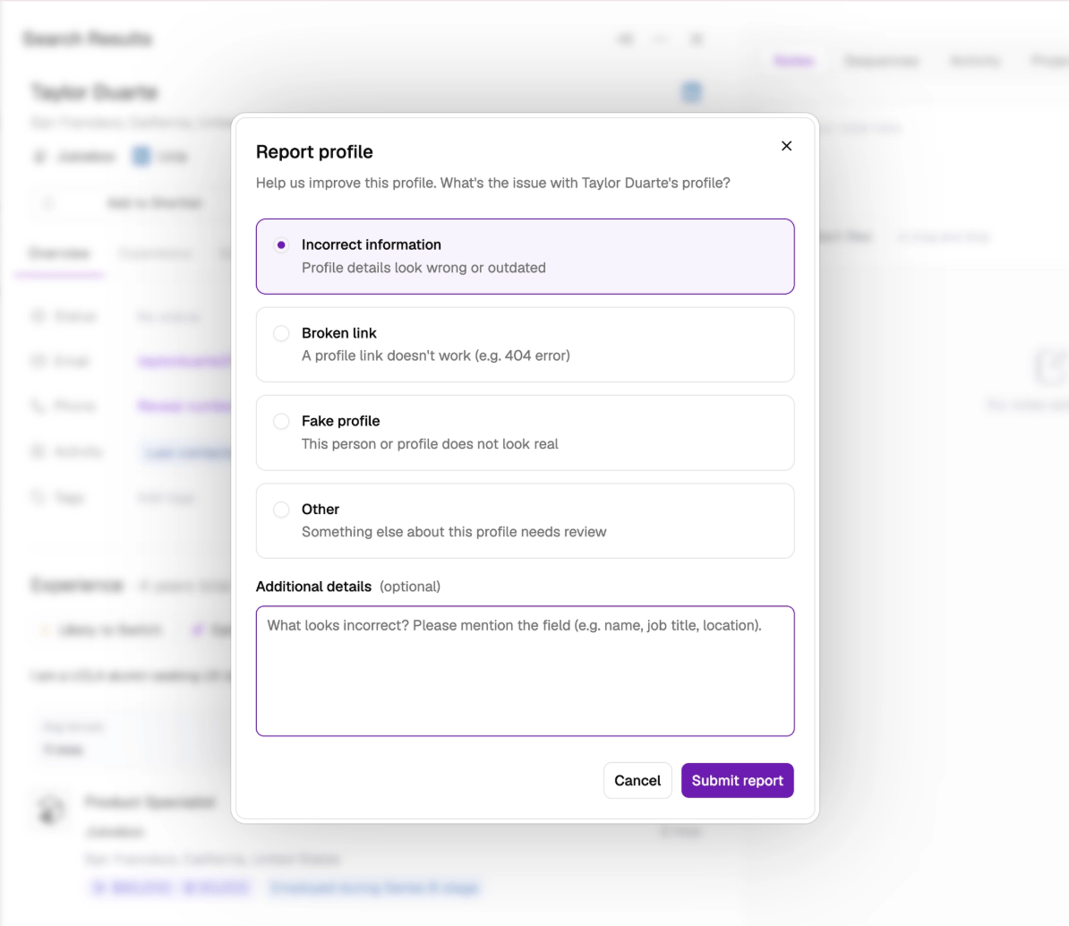Click 'A profile link doesn't work' description
The image size is (1069, 926).
[436, 356]
